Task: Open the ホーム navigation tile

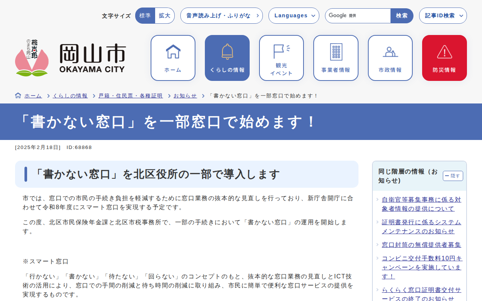Action: tap(173, 58)
